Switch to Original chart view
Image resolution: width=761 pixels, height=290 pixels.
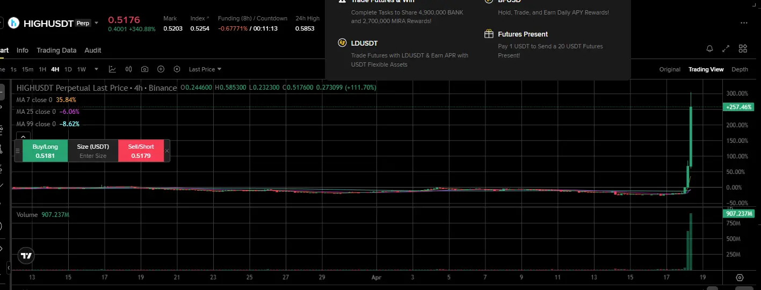tap(670, 69)
